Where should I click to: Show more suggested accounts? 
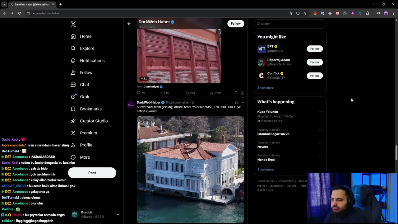point(266,88)
